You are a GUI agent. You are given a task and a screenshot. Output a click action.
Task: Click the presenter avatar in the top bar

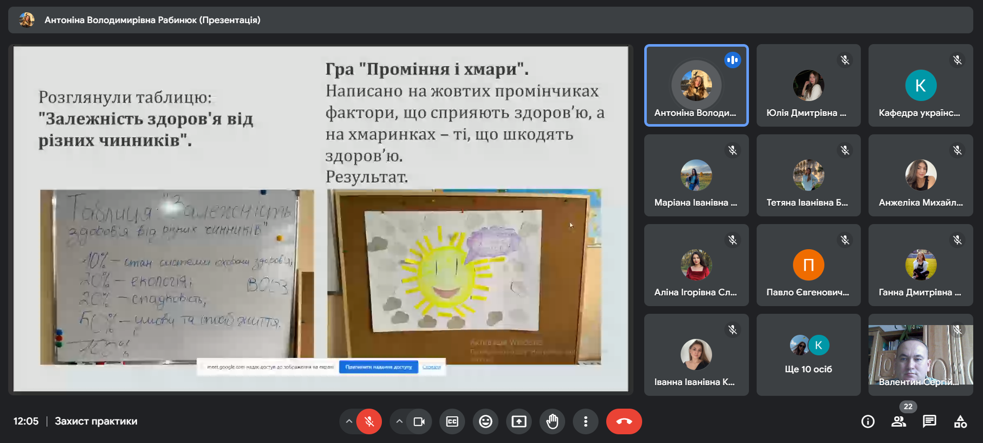[27, 20]
